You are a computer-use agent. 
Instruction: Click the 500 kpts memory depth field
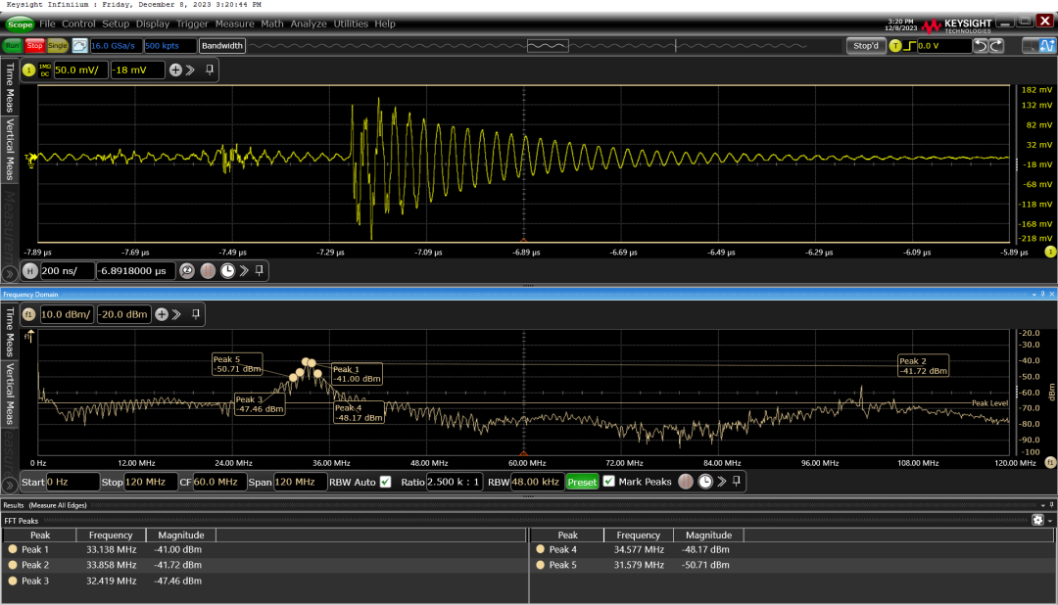click(170, 46)
